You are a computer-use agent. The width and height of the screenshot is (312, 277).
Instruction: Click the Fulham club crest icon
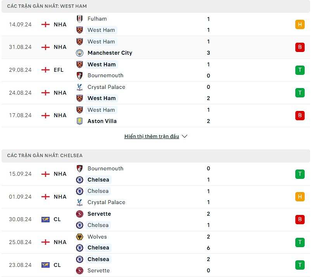tap(79, 19)
